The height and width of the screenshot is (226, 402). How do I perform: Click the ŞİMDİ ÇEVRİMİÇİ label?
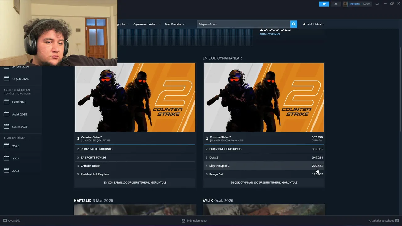pyautogui.click(x=269, y=34)
